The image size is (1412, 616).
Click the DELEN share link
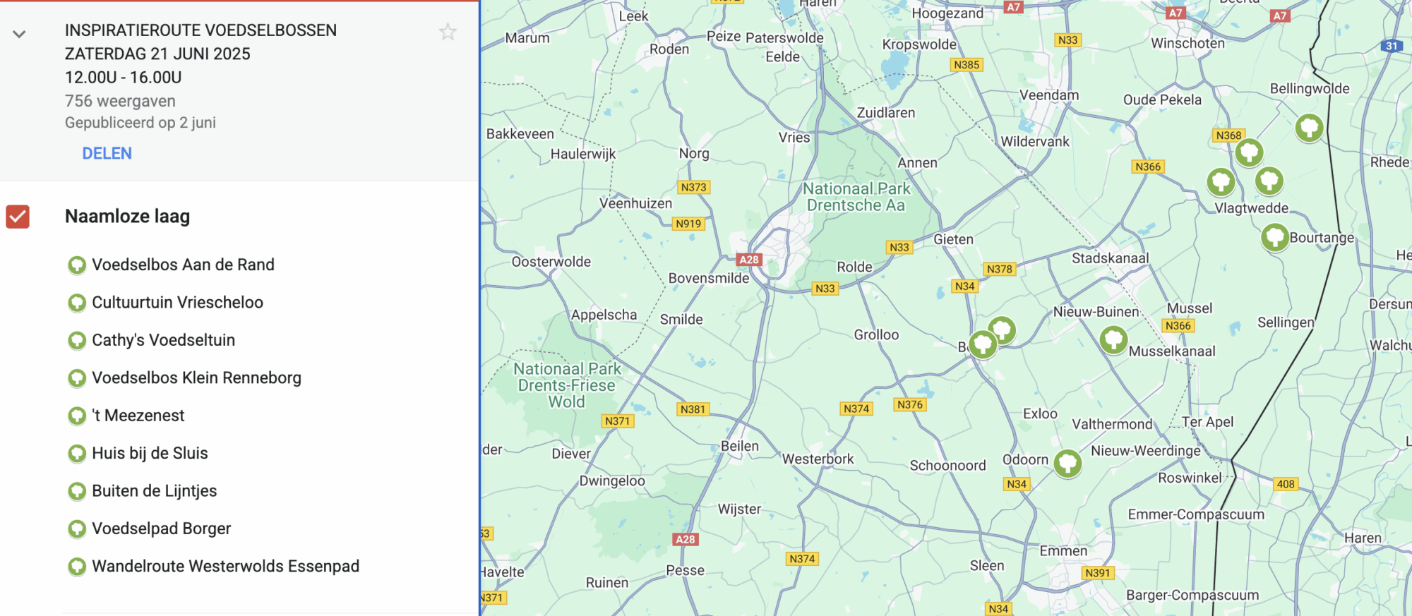pyautogui.click(x=107, y=153)
